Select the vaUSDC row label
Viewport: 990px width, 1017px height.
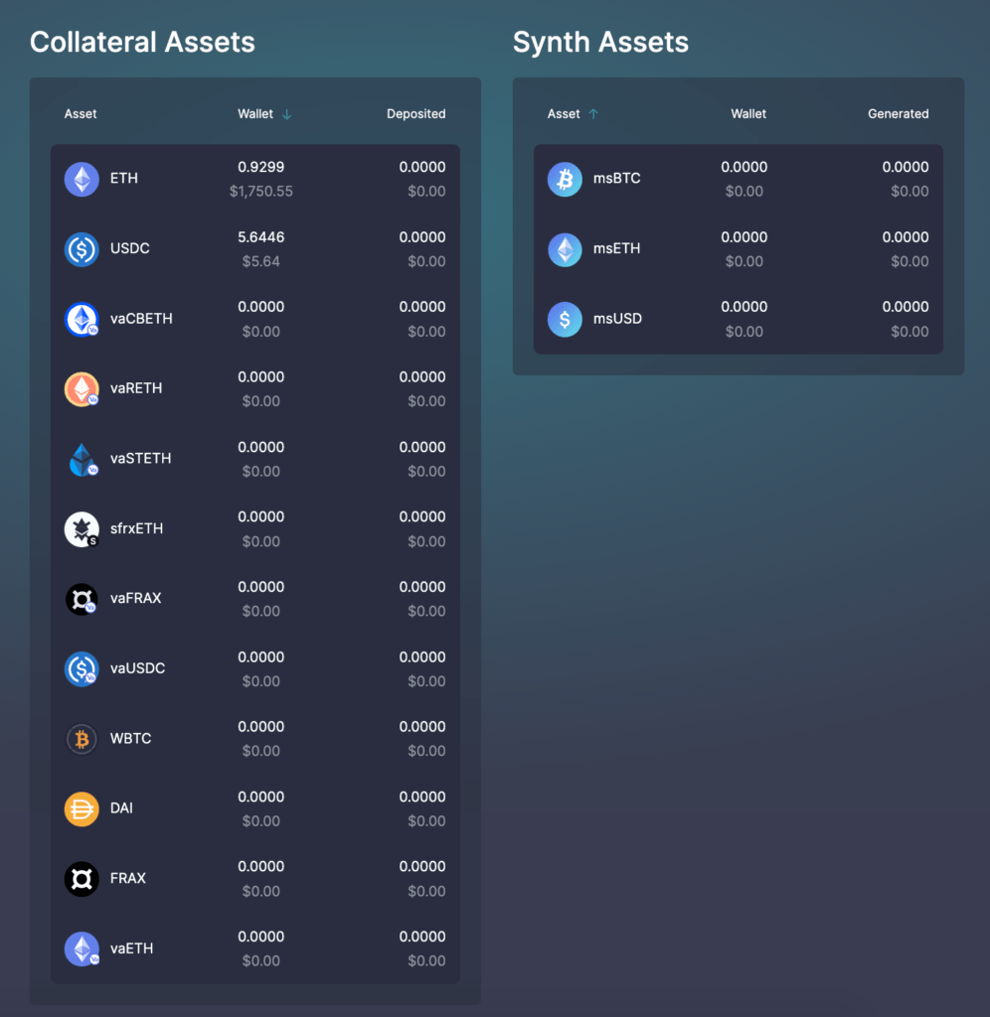(x=137, y=668)
